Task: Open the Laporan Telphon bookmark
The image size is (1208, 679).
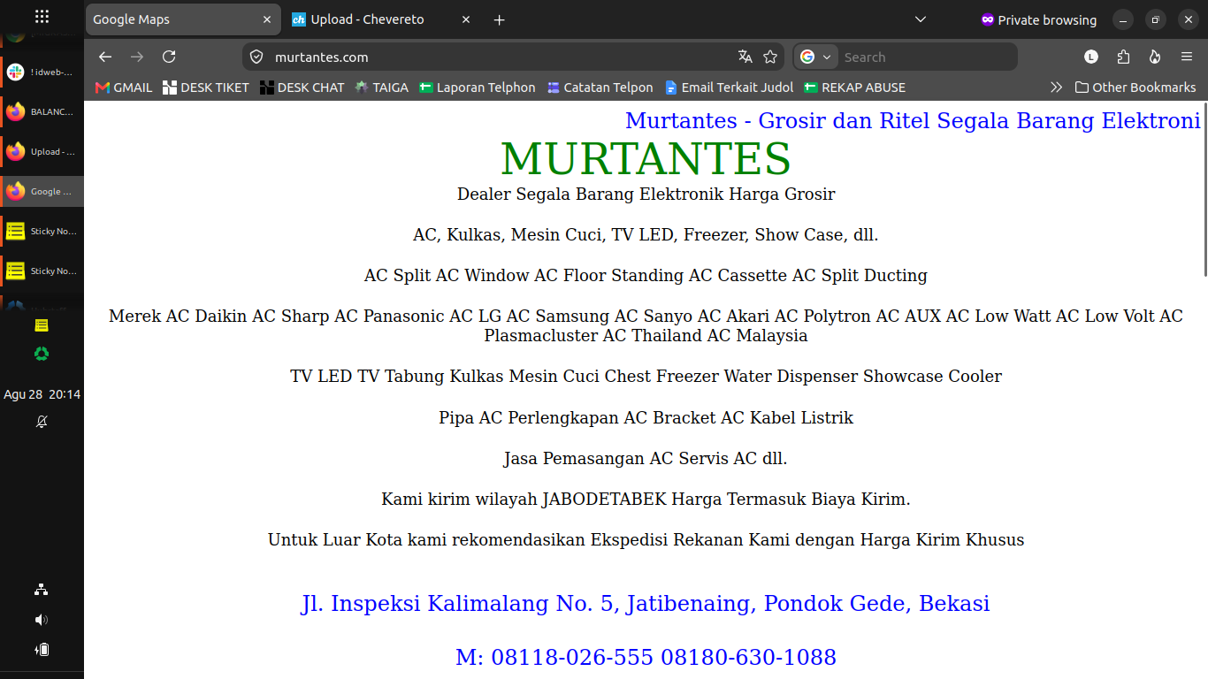Action: [478, 88]
